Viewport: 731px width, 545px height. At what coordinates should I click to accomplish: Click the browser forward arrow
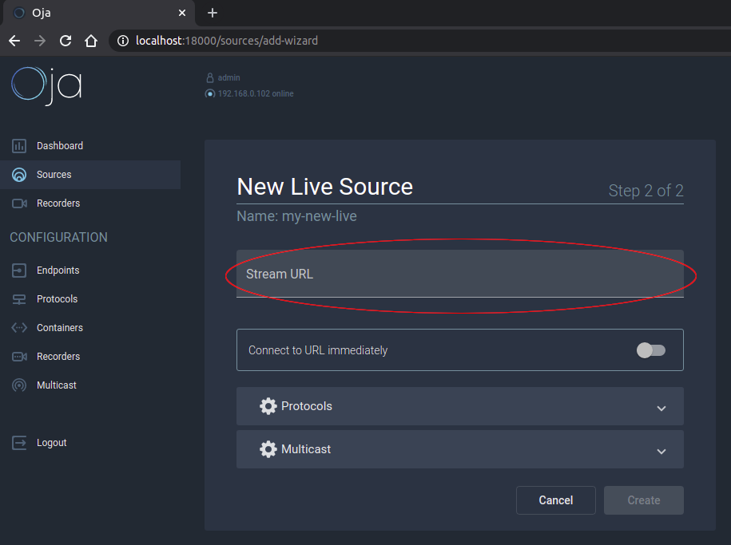(x=40, y=41)
